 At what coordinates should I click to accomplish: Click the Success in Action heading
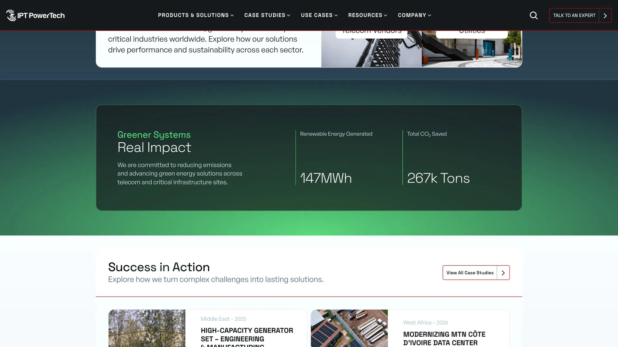pyautogui.click(x=159, y=267)
